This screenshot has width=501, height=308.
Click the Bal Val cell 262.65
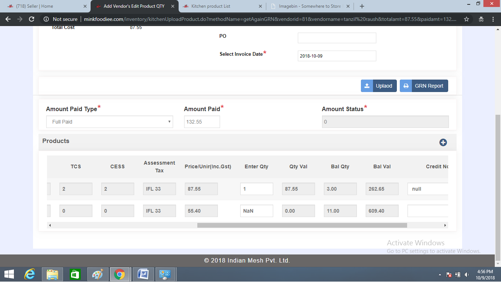point(382,189)
